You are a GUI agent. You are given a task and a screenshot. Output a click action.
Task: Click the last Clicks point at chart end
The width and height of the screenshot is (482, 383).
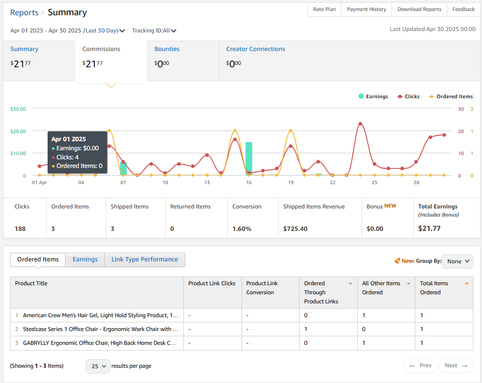click(x=444, y=135)
